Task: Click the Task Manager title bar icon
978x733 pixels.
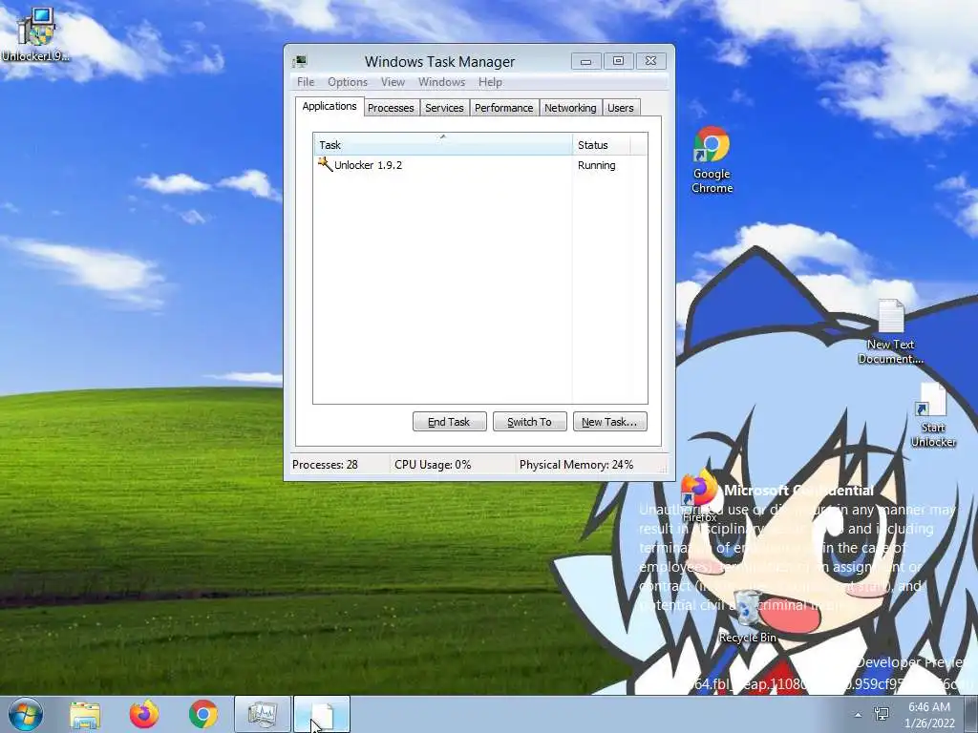Action: coord(300,61)
